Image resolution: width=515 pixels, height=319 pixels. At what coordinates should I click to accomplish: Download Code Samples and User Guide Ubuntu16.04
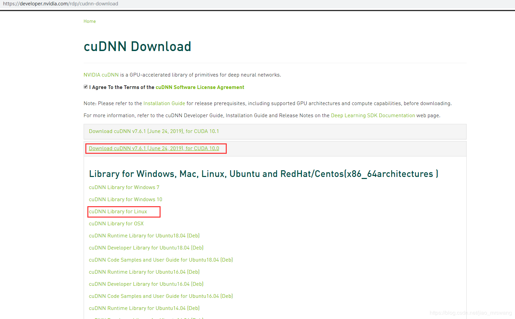[161, 296]
